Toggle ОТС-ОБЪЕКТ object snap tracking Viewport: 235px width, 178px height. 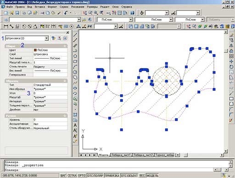[129, 175]
